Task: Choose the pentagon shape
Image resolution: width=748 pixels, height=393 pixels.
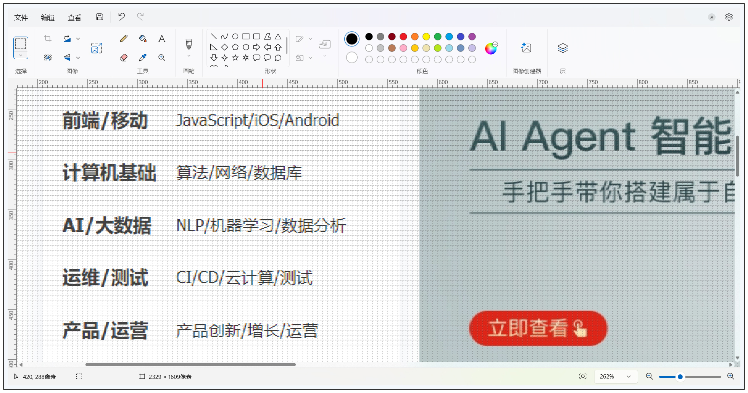Action: click(x=235, y=47)
